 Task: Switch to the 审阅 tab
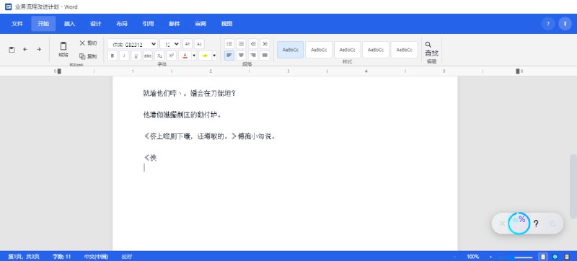pyautogui.click(x=201, y=24)
